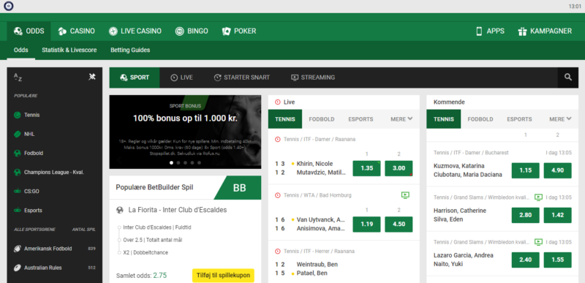Select odds 2.40 for Lazaro Garcia
The width and height of the screenshot is (585, 283).
click(525, 260)
